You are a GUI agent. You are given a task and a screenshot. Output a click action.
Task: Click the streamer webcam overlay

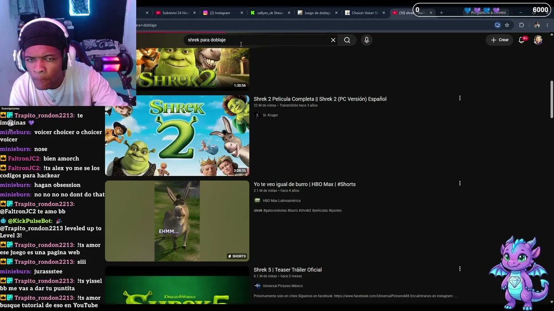click(68, 53)
